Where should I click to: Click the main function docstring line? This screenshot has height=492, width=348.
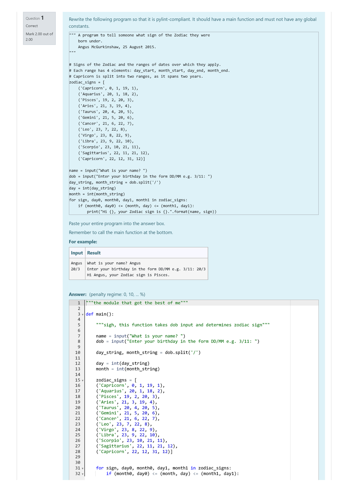pyautogui.click(x=183, y=325)
